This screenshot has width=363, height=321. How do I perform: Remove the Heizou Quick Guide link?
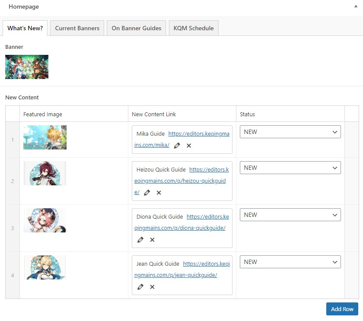pyautogui.click(x=159, y=193)
